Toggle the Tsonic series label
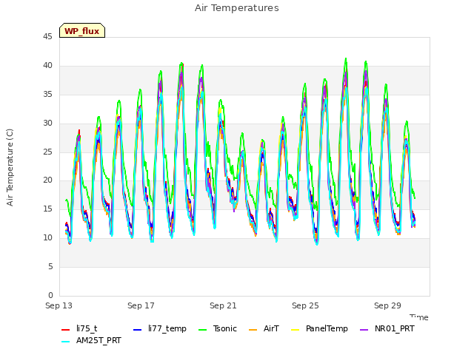The width and height of the screenshot is (474, 355). (225, 328)
